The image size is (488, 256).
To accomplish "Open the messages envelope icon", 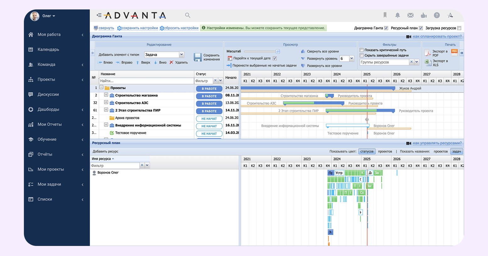I will point(410,15).
